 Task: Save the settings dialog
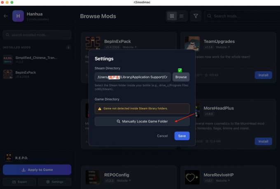182,136
